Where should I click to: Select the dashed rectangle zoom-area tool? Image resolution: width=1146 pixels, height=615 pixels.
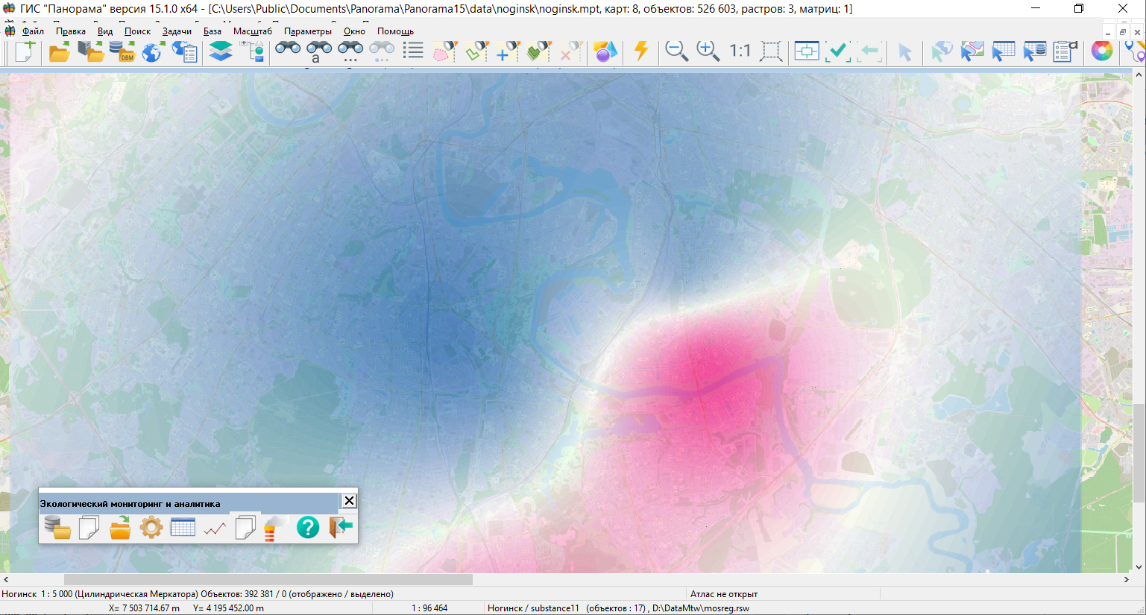click(771, 51)
